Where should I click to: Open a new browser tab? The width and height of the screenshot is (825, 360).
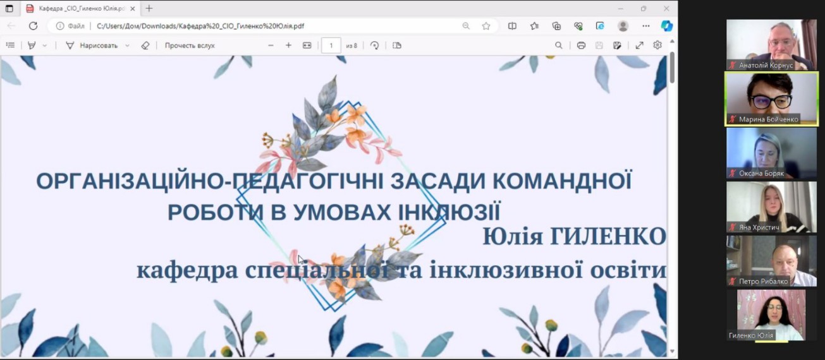[x=149, y=9]
